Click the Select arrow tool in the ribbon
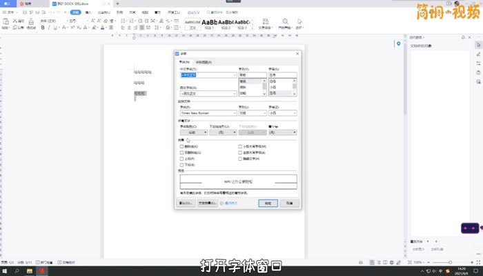483x276 pixels. click(x=299, y=21)
